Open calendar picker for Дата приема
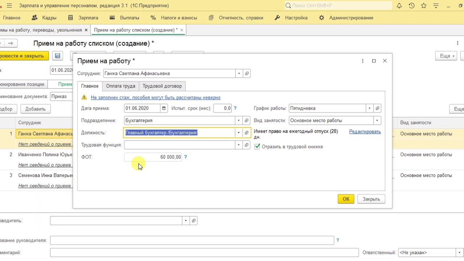Screen dimensions: 464x261 (x=164, y=108)
